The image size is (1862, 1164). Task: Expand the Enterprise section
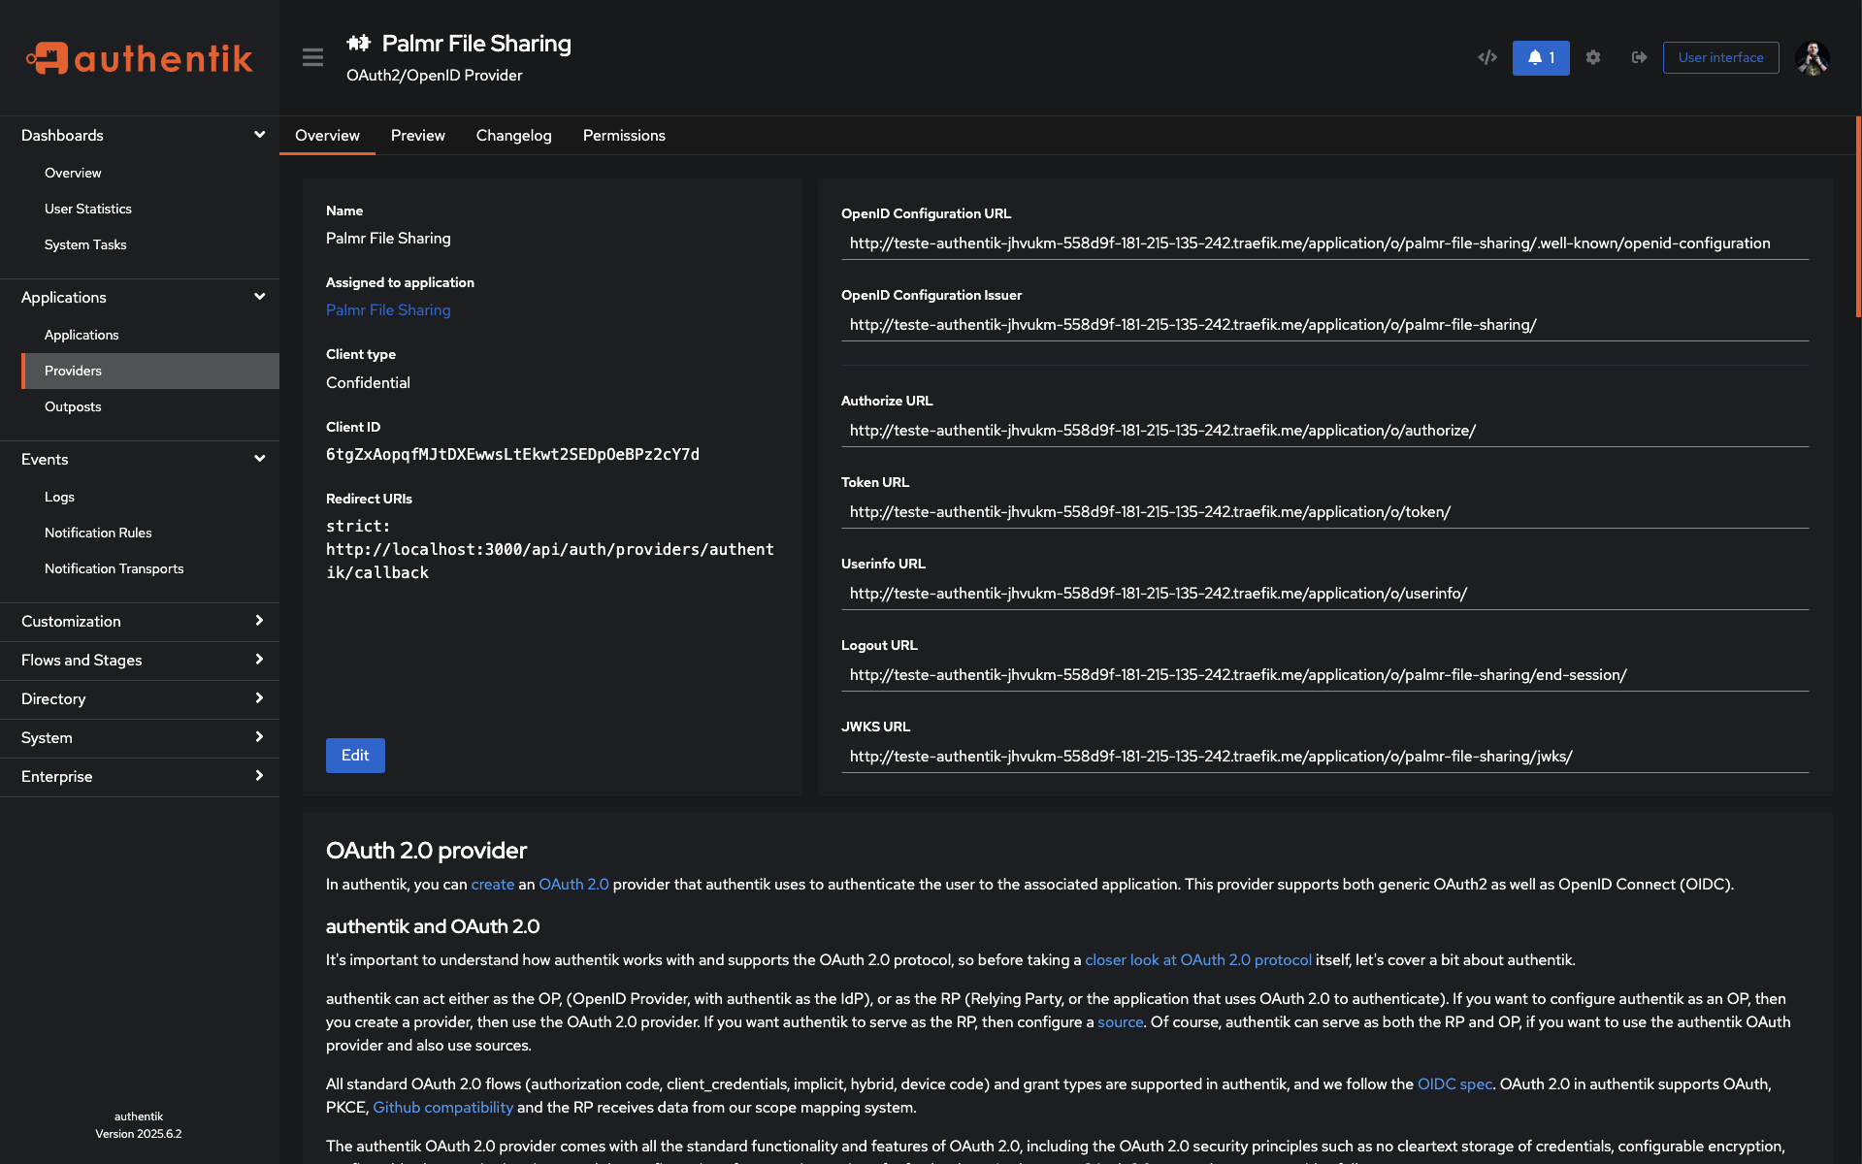pos(140,776)
